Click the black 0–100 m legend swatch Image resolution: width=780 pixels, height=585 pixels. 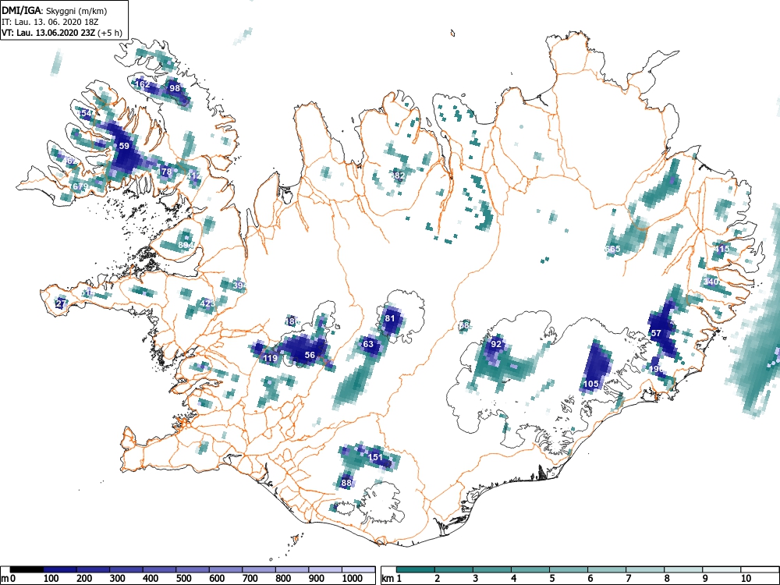27,569
